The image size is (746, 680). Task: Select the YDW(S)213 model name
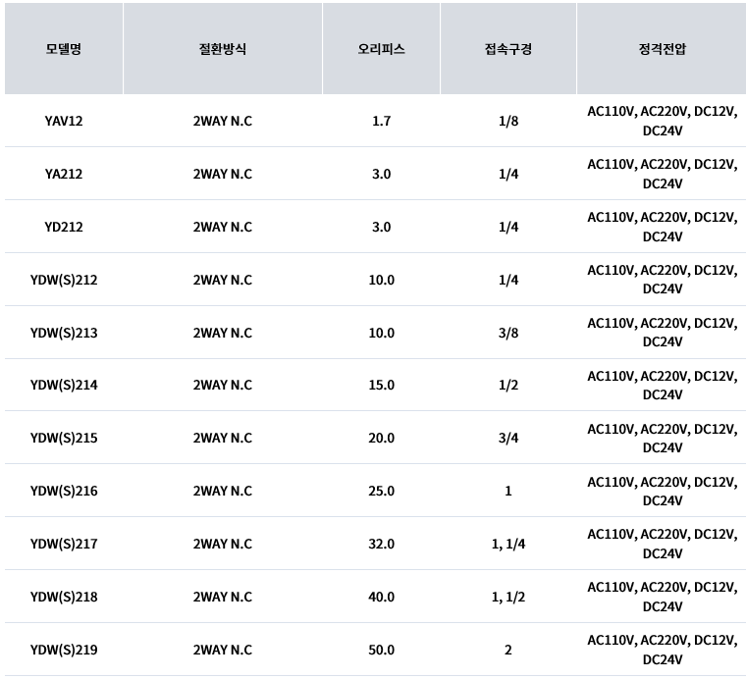64,333
